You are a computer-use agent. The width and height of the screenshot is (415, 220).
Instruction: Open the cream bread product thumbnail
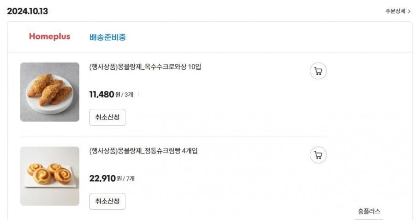(50, 176)
